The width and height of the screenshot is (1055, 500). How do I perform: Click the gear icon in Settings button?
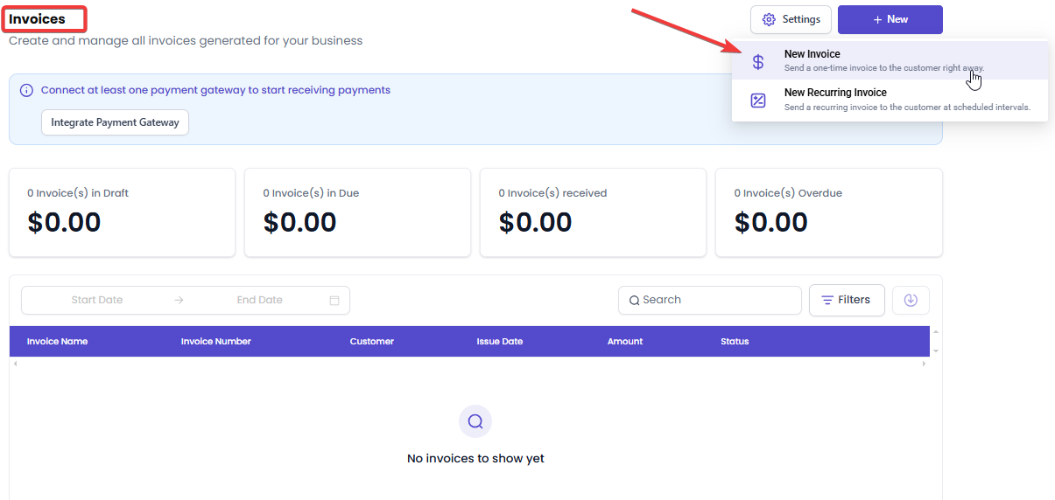769,19
